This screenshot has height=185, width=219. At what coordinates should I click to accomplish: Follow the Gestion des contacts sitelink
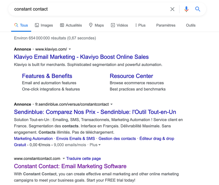click(x=117, y=139)
